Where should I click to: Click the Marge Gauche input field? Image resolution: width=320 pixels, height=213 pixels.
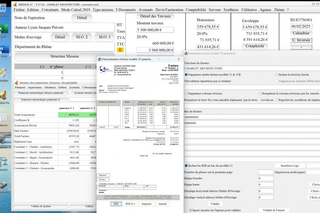pos(266,178)
